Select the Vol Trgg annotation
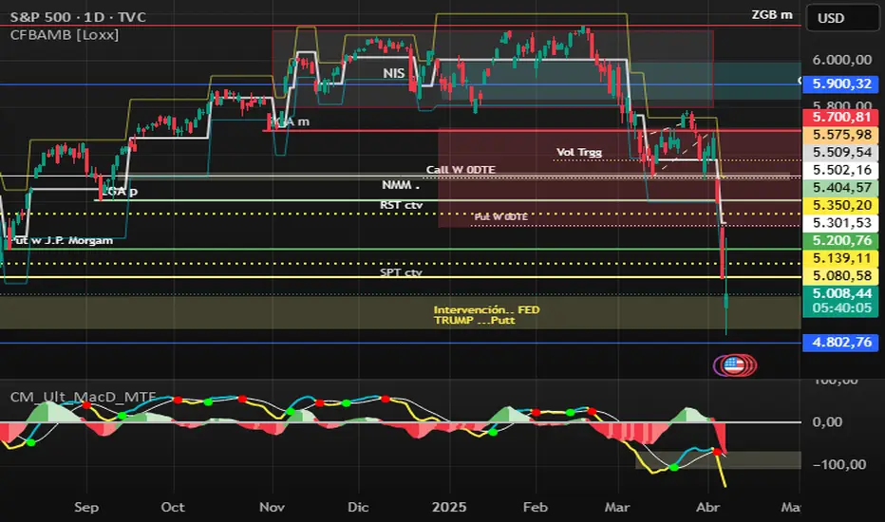 579,153
